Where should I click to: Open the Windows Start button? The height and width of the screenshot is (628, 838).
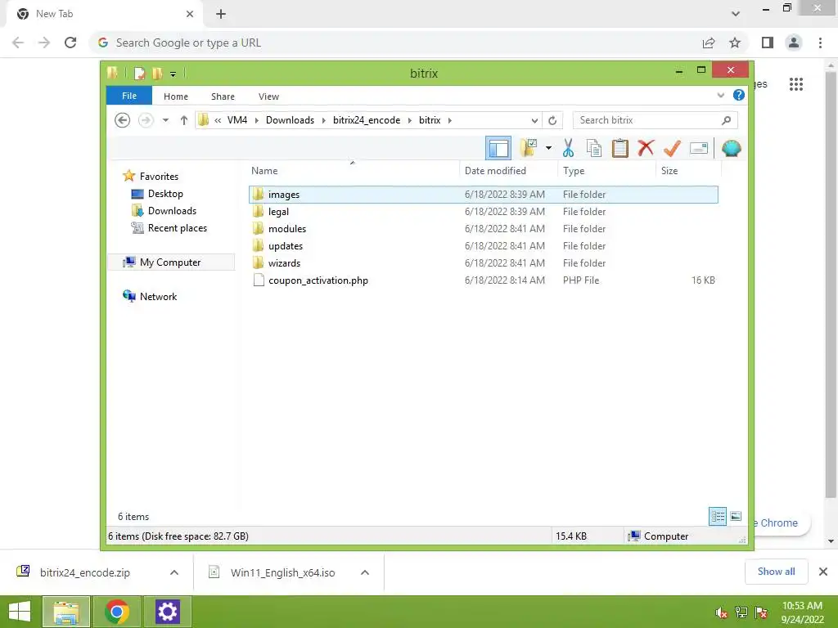click(x=20, y=612)
